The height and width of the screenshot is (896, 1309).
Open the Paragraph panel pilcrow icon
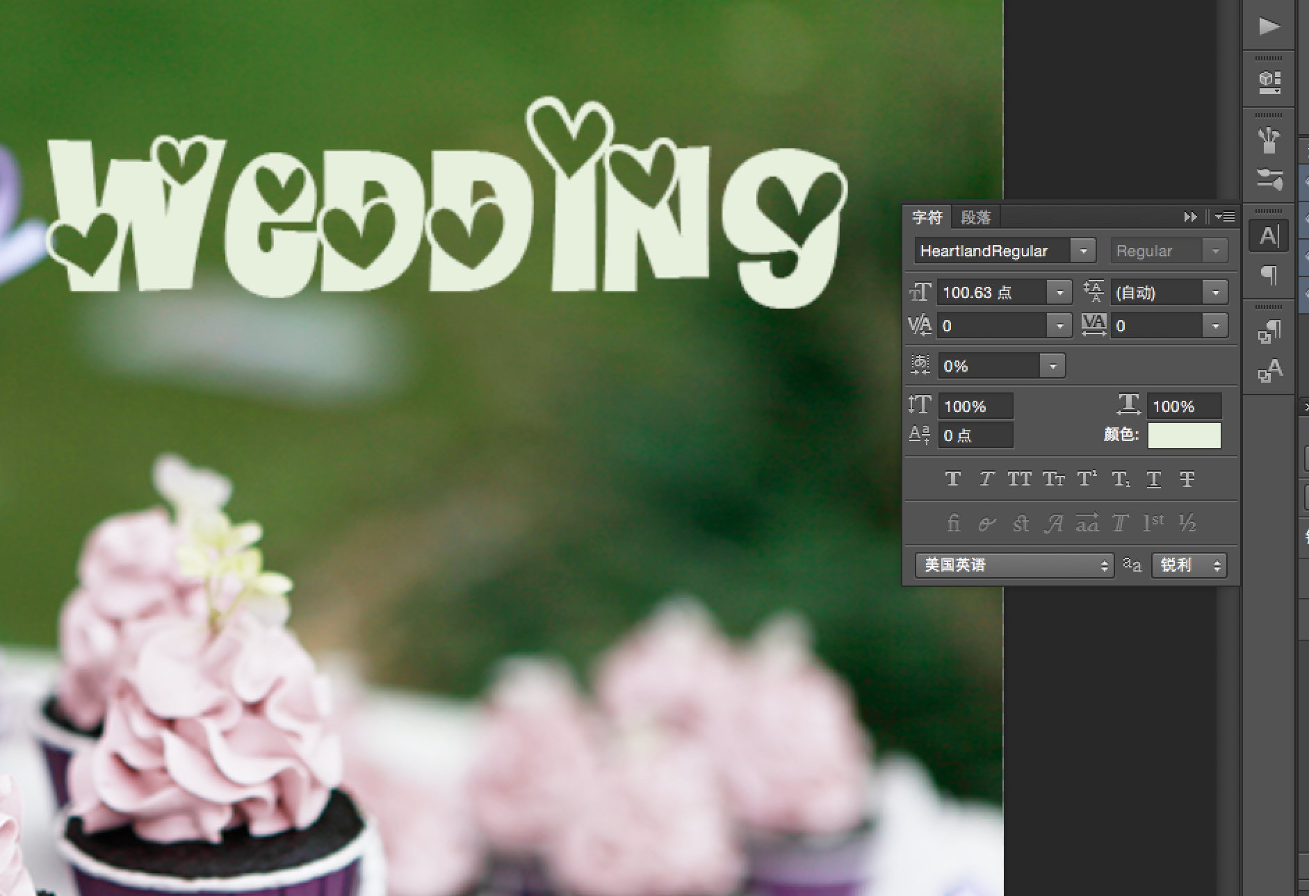point(1269,275)
